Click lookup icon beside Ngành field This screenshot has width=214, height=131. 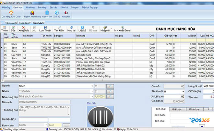(x=111, y=86)
